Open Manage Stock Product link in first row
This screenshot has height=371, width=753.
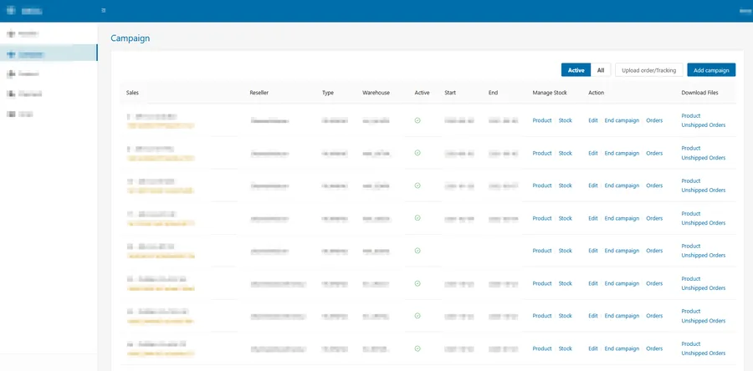tap(541, 120)
